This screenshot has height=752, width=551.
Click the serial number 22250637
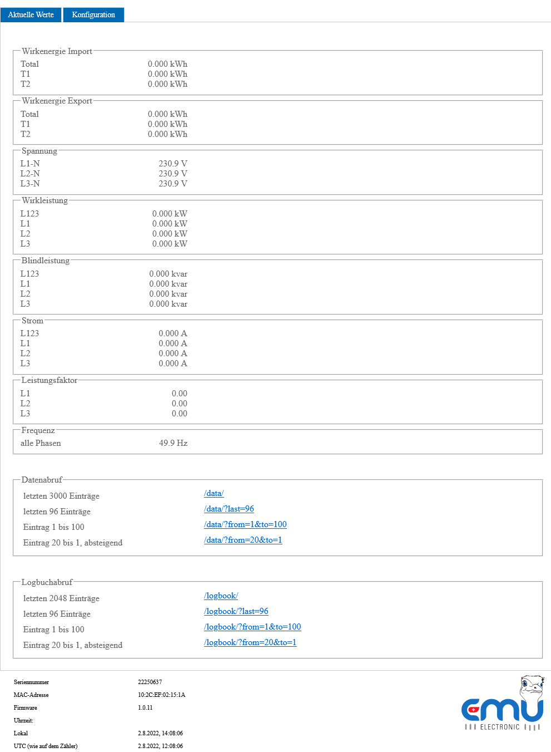(150, 682)
